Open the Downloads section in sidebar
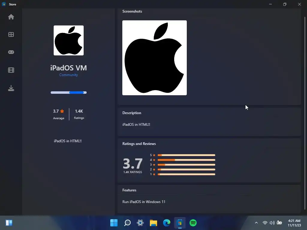This screenshot has height=230, width=307. point(11,88)
